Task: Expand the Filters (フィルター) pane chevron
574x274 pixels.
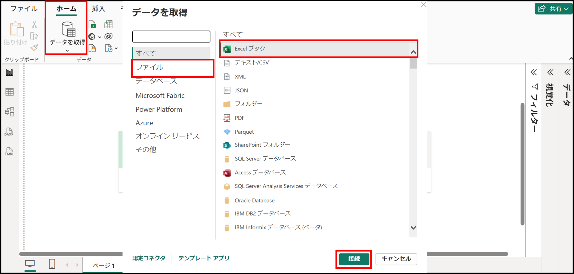Action: tap(534, 73)
